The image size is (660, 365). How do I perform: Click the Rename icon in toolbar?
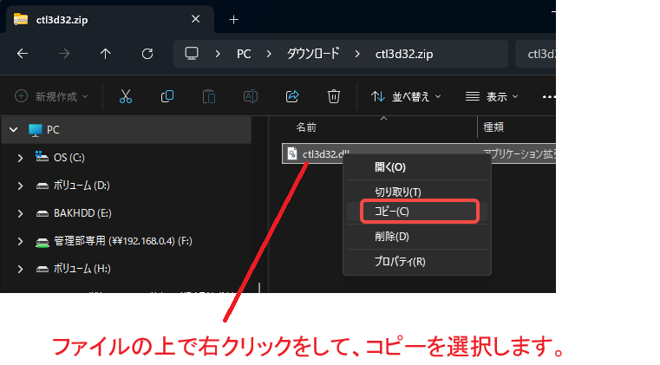(251, 96)
